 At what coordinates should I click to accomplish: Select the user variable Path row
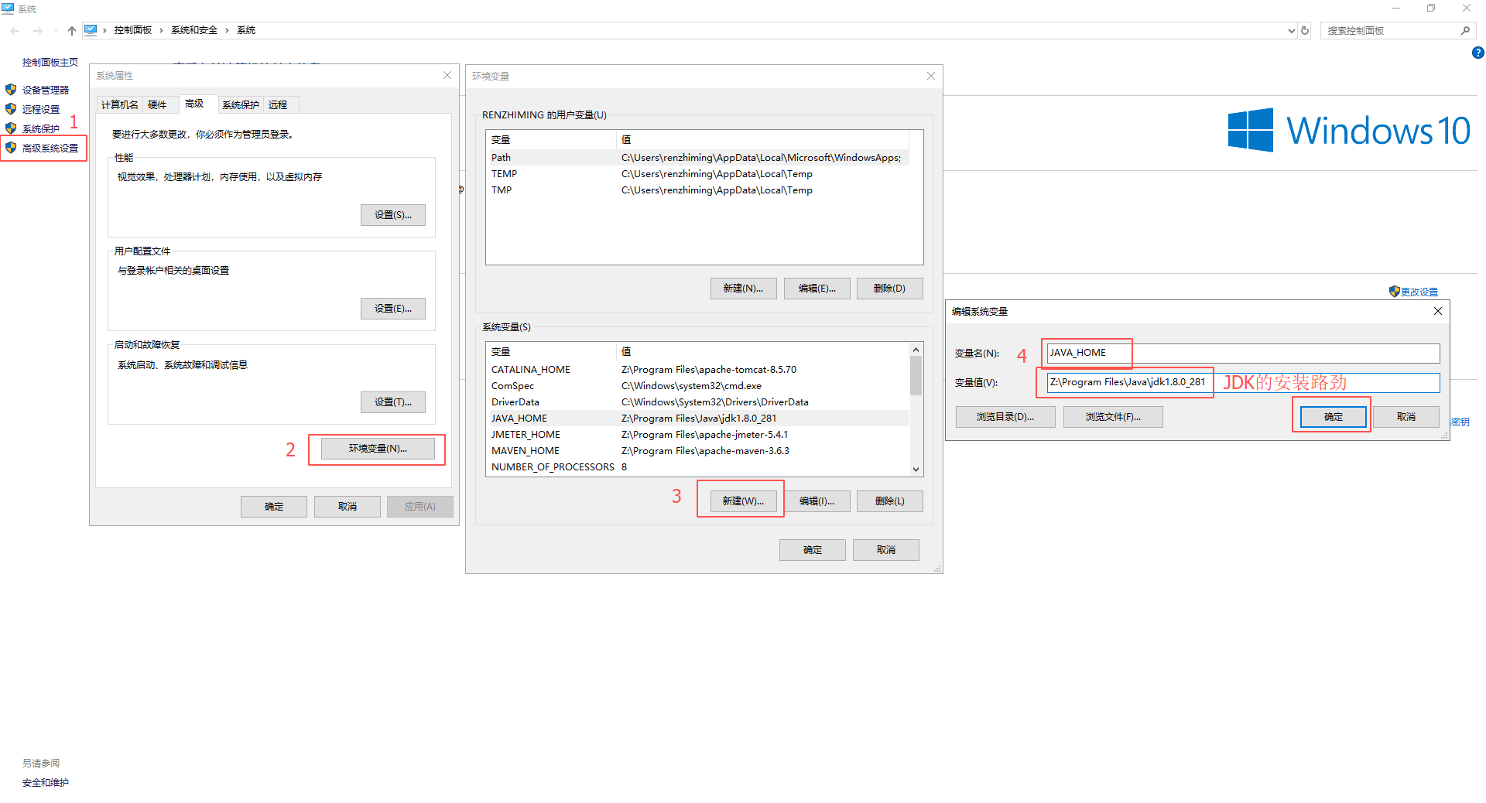(x=698, y=158)
